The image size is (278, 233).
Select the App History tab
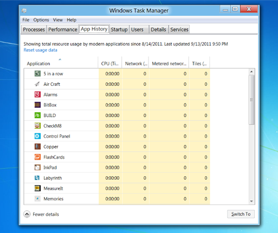tap(94, 29)
